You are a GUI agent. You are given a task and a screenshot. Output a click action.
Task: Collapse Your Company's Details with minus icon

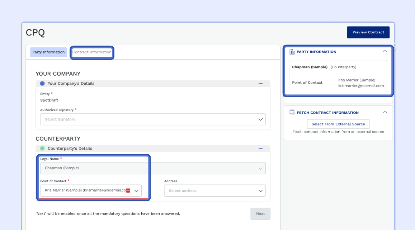coord(261,83)
